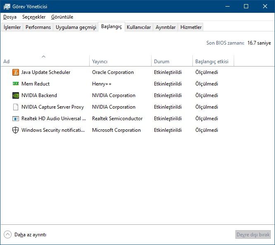This screenshot has height=245, width=275.
Task: Click the NVIDIA Capture Server Proxy file icon
Action: pyautogui.click(x=16, y=107)
